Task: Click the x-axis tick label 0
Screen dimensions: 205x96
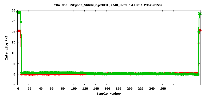Action: 18,89
